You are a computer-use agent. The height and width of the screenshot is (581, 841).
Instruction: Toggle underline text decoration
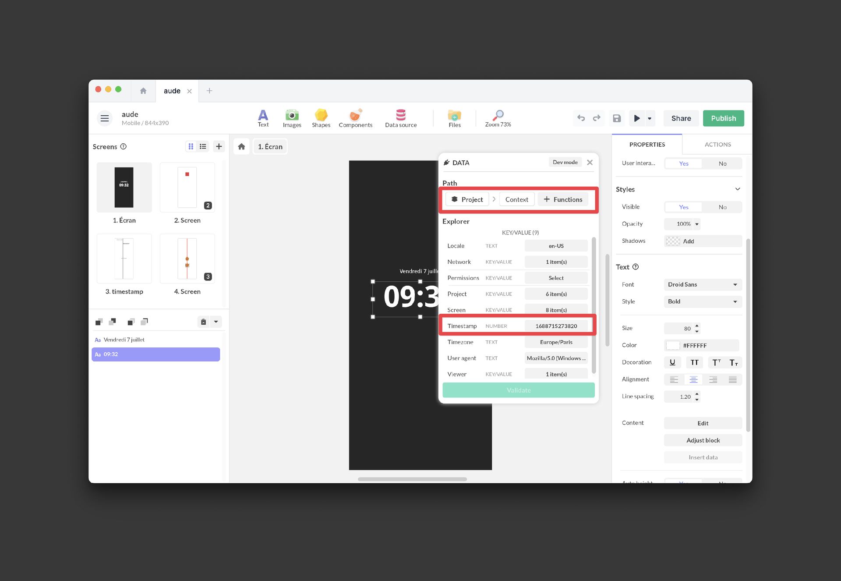coord(673,362)
